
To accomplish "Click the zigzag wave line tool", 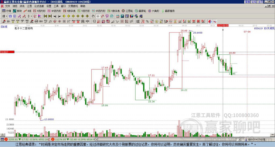I will pos(102,16).
